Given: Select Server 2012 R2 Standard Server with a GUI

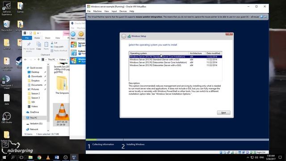Looking at the screenshot, I should (176, 59).
